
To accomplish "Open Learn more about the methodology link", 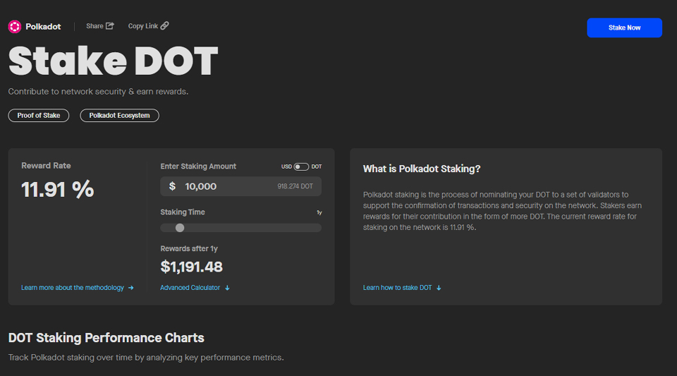I will pyautogui.click(x=78, y=288).
